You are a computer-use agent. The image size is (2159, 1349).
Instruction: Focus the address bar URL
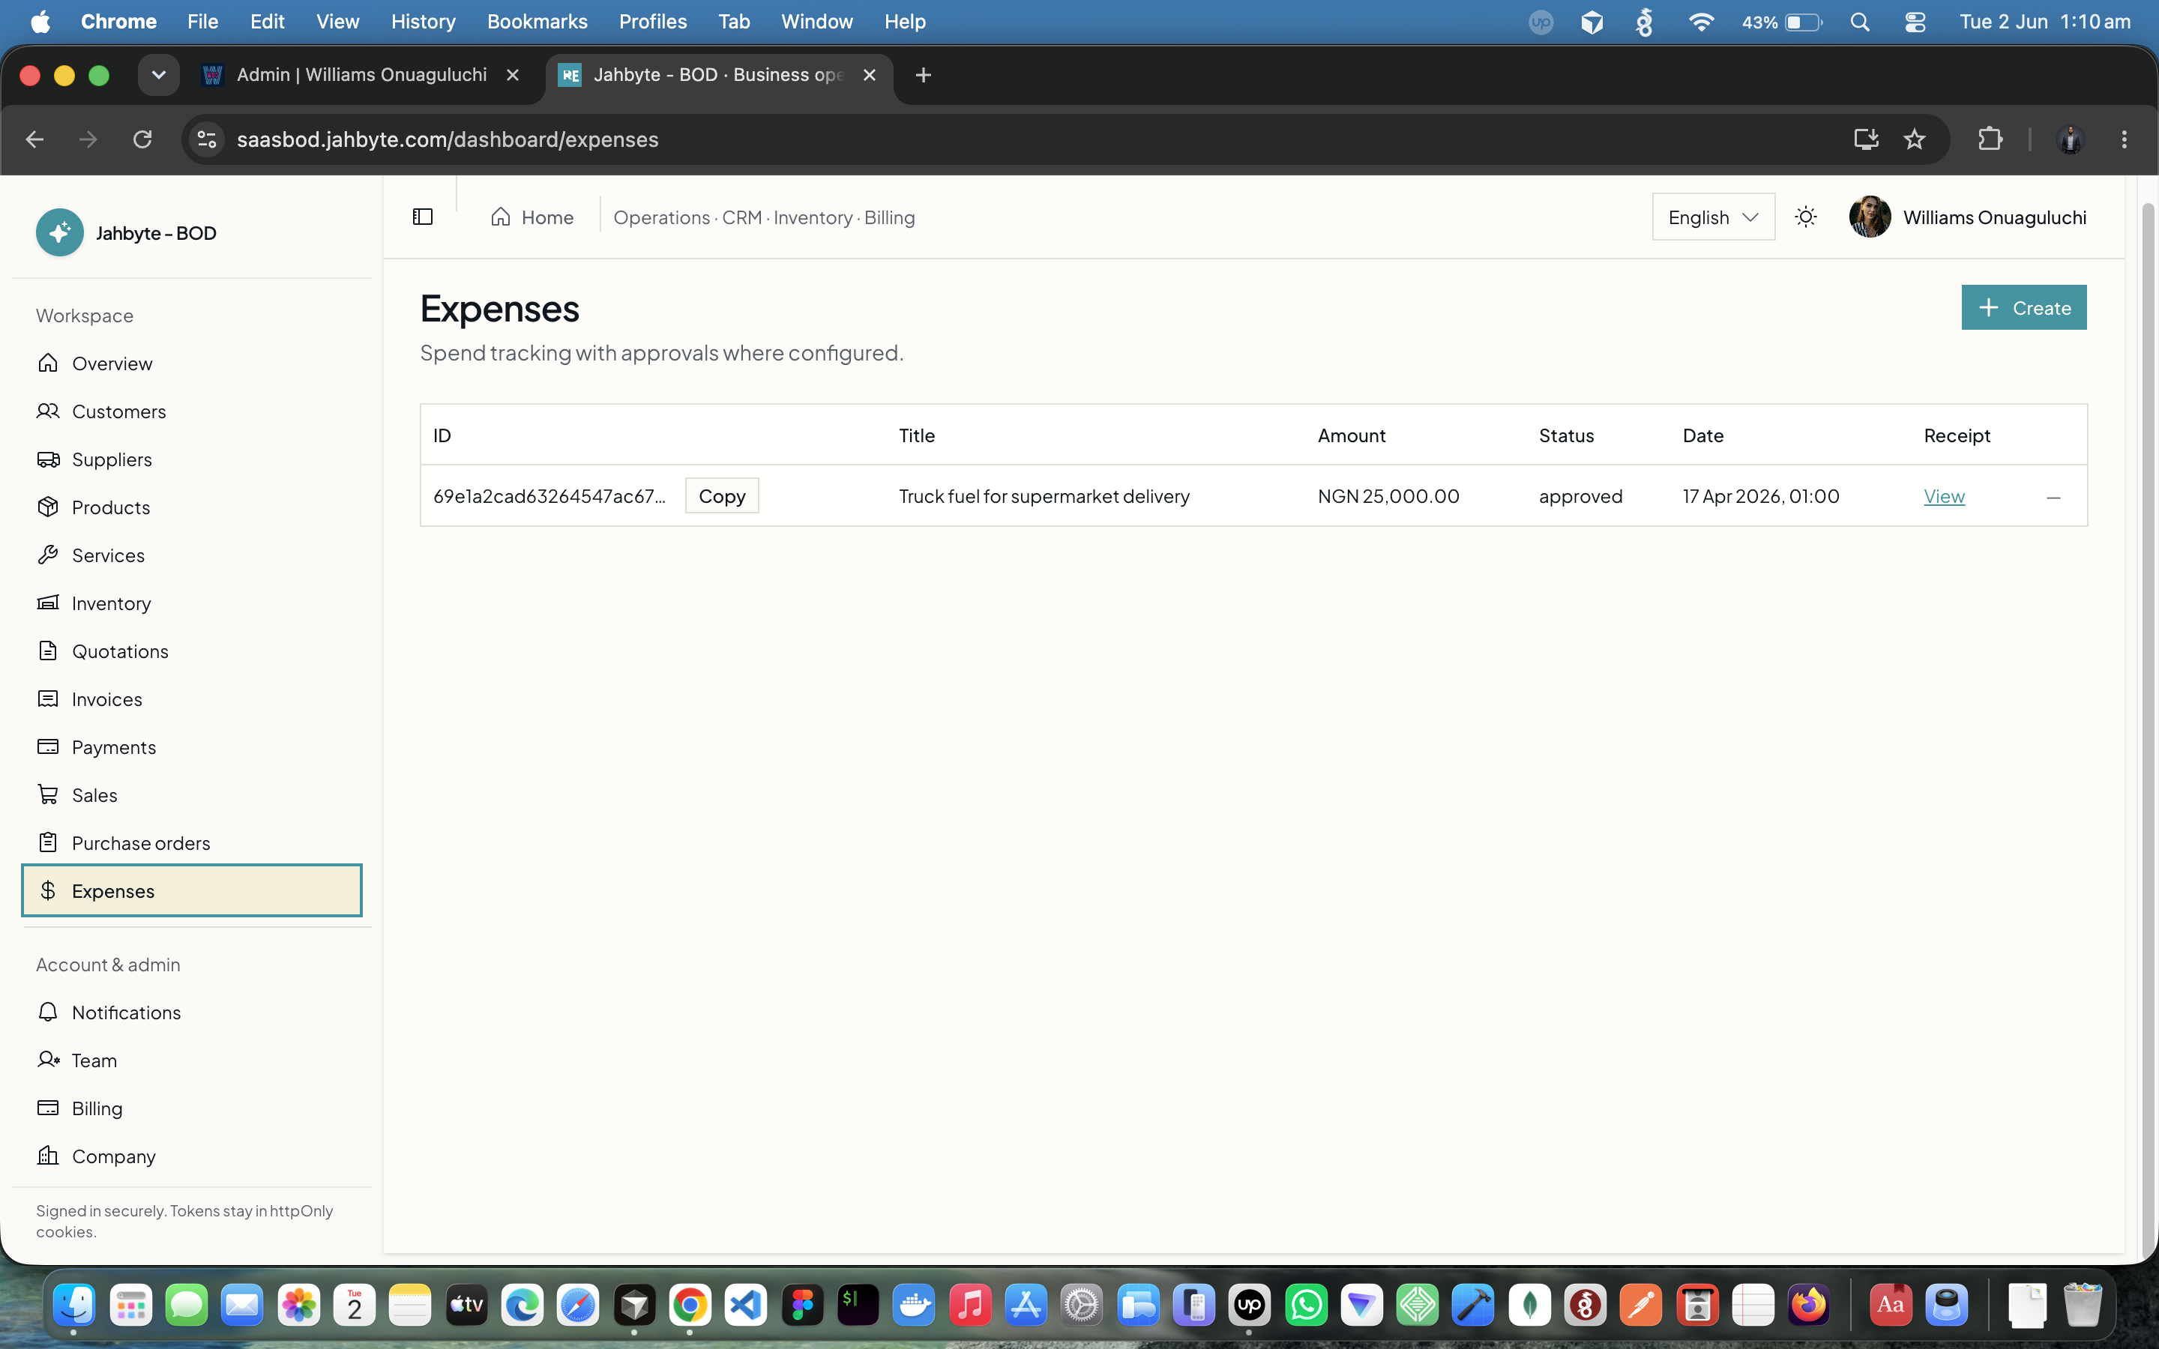[448, 139]
